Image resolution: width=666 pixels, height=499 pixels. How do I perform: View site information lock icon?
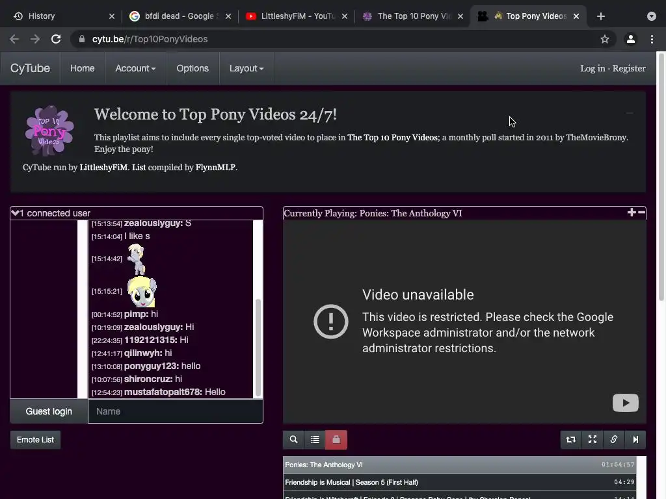pos(81,39)
